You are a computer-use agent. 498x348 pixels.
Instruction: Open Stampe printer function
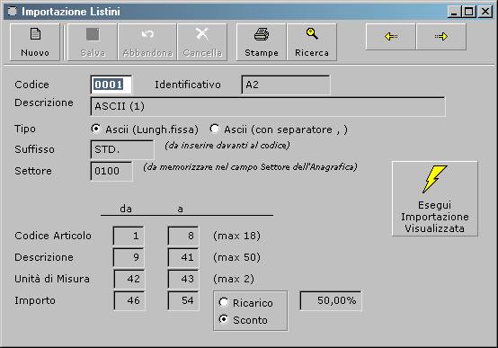tap(262, 42)
